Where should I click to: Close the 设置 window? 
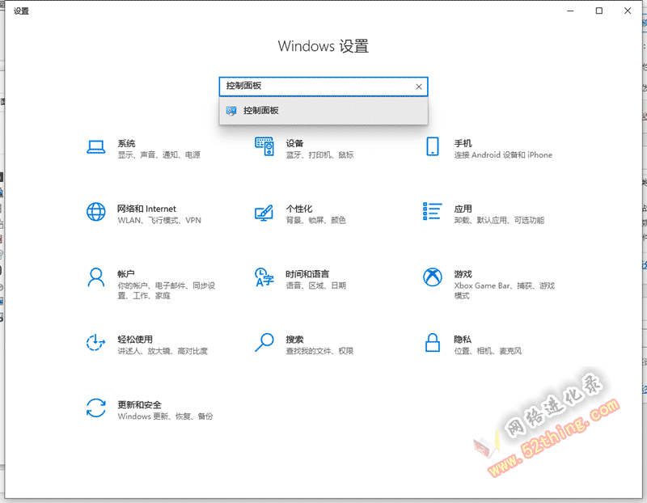[628, 11]
